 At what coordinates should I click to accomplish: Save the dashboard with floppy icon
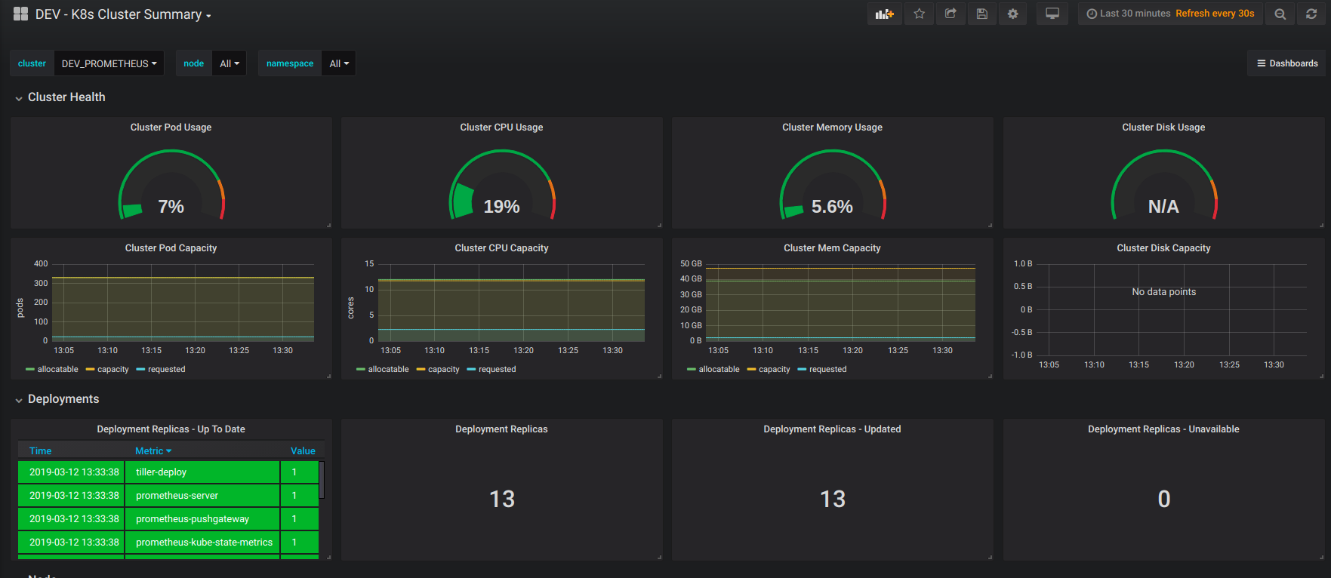tap(981, 14)
